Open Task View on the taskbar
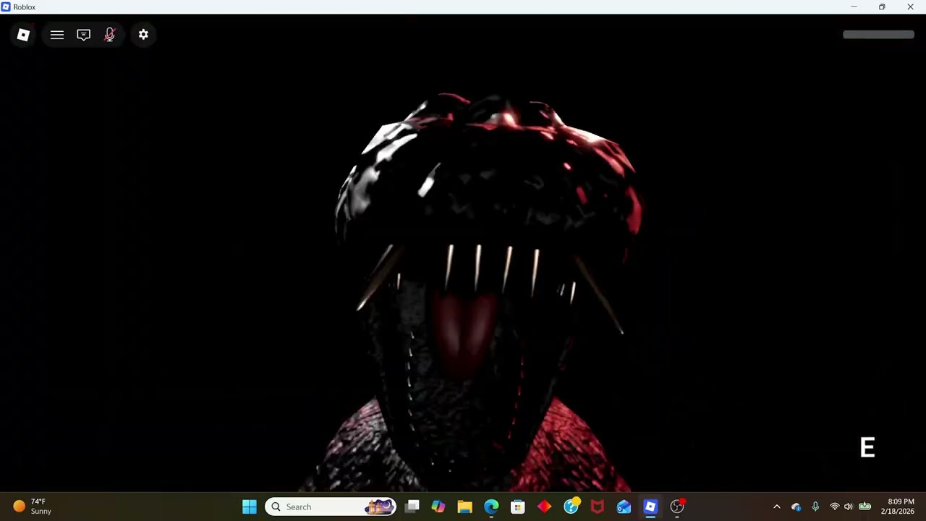Image resolution: width=926 pixels, height=521 pixels. tap(412, 507)
